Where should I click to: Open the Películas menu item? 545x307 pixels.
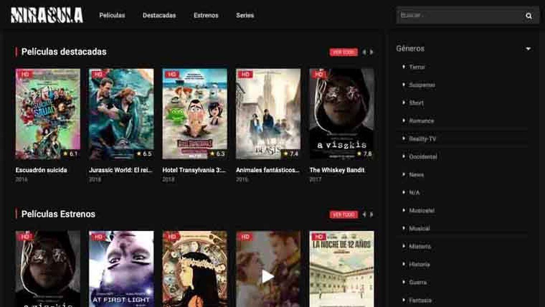[112, 15]
